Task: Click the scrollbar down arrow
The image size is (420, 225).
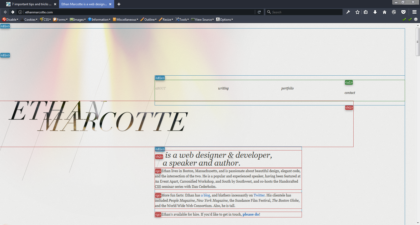Action: pos(418,223)
